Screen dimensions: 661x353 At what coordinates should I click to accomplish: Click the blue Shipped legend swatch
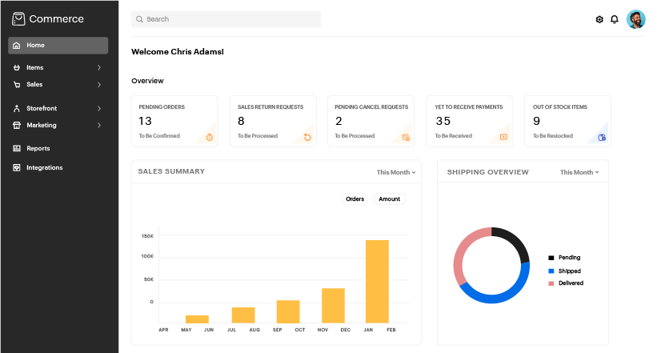point(551,271)
